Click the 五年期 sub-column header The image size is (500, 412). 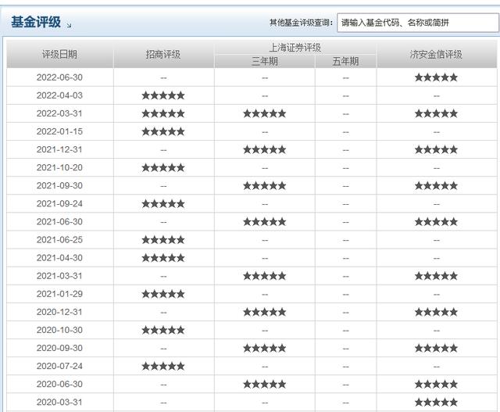tap(345, 61)
